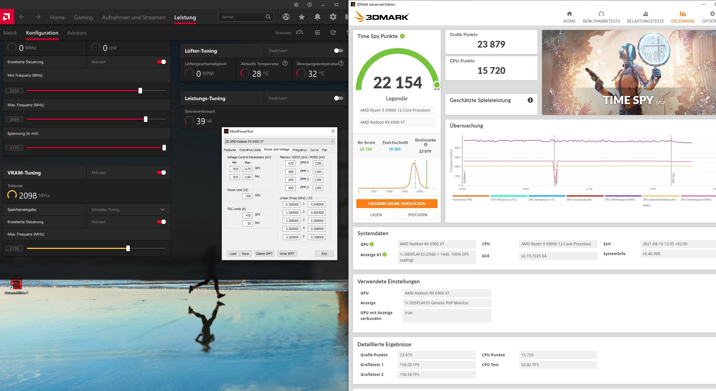Image resolution: width=716 pixels, height=391 pixels.
Task: Switch to the Advisors subtab
Action: click(77, 33)
